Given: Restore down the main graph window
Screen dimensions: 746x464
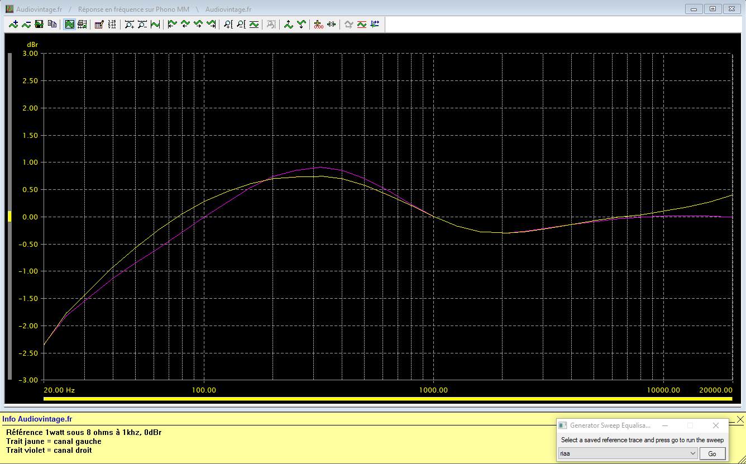Looking at the screenshot, I should (713, 9).
